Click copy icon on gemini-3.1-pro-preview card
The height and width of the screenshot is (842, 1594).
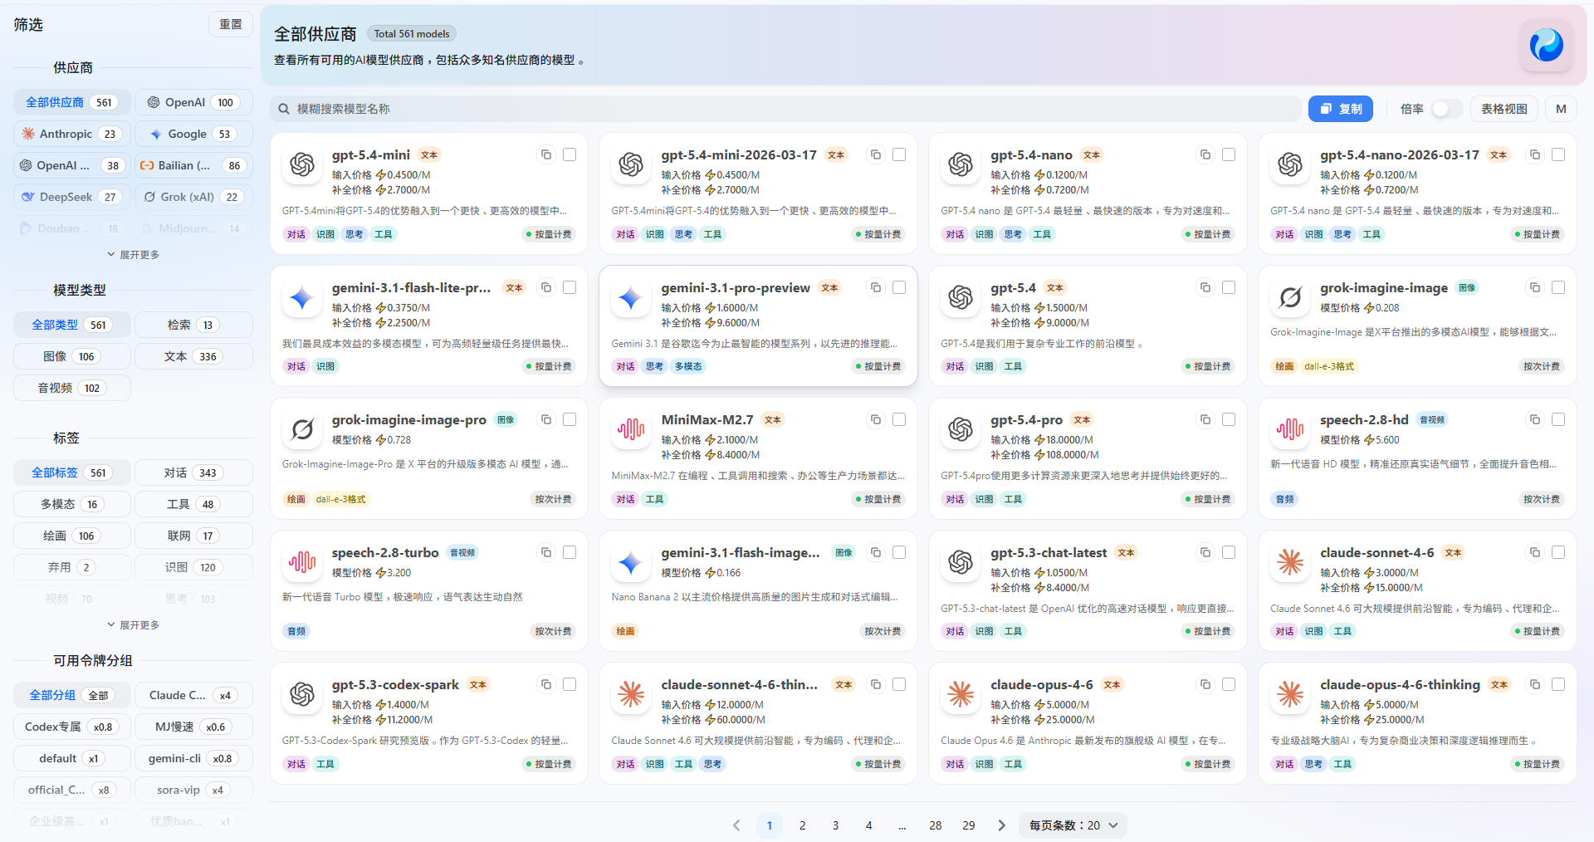[876, 287]
